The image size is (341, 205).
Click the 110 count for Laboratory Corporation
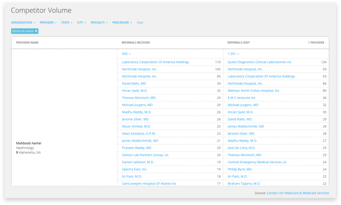218,62
